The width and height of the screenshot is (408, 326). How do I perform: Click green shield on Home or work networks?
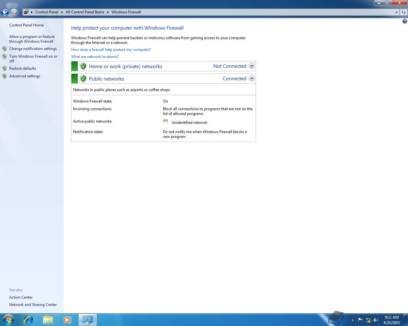pos(83,66)
